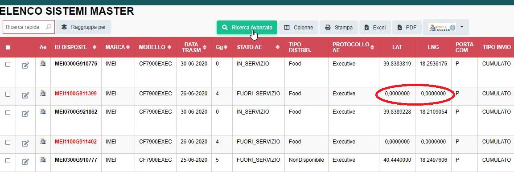Click longitude value 18,2536176
Viewport: 514px width, 172px height.
pyautogui.click(x=433, y=64)
